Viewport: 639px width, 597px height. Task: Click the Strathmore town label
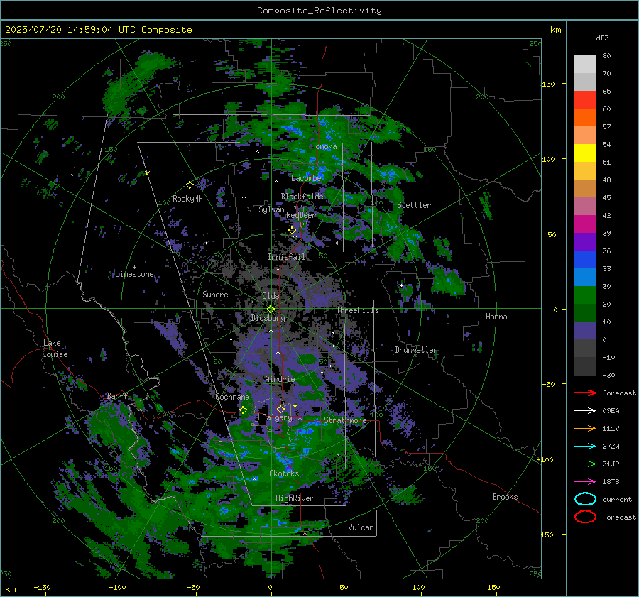pyautogui.click(x=345, y=420)
